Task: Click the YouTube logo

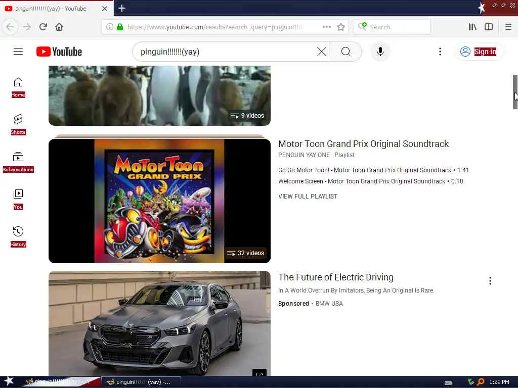Action: (x=59, y=52)
